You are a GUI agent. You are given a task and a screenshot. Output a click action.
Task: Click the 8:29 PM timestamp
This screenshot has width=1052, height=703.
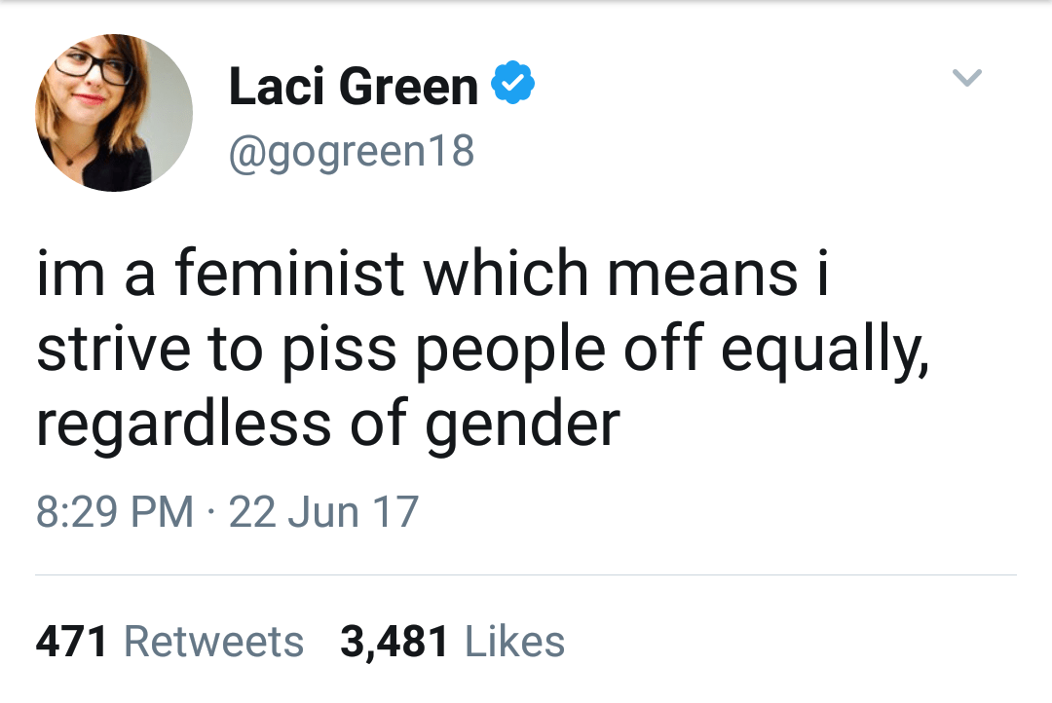click(x=114, y=512)
